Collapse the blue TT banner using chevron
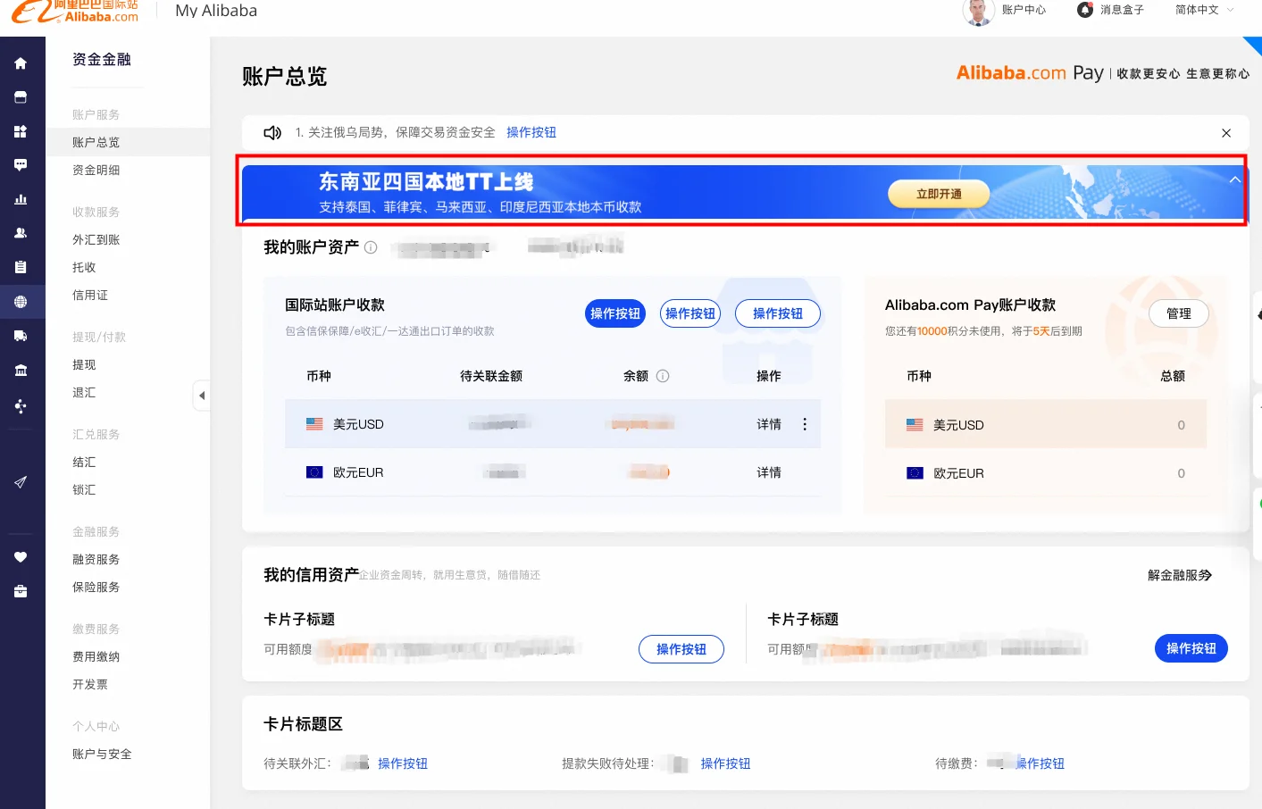Screen dimensions: 1262x809 1234,179
